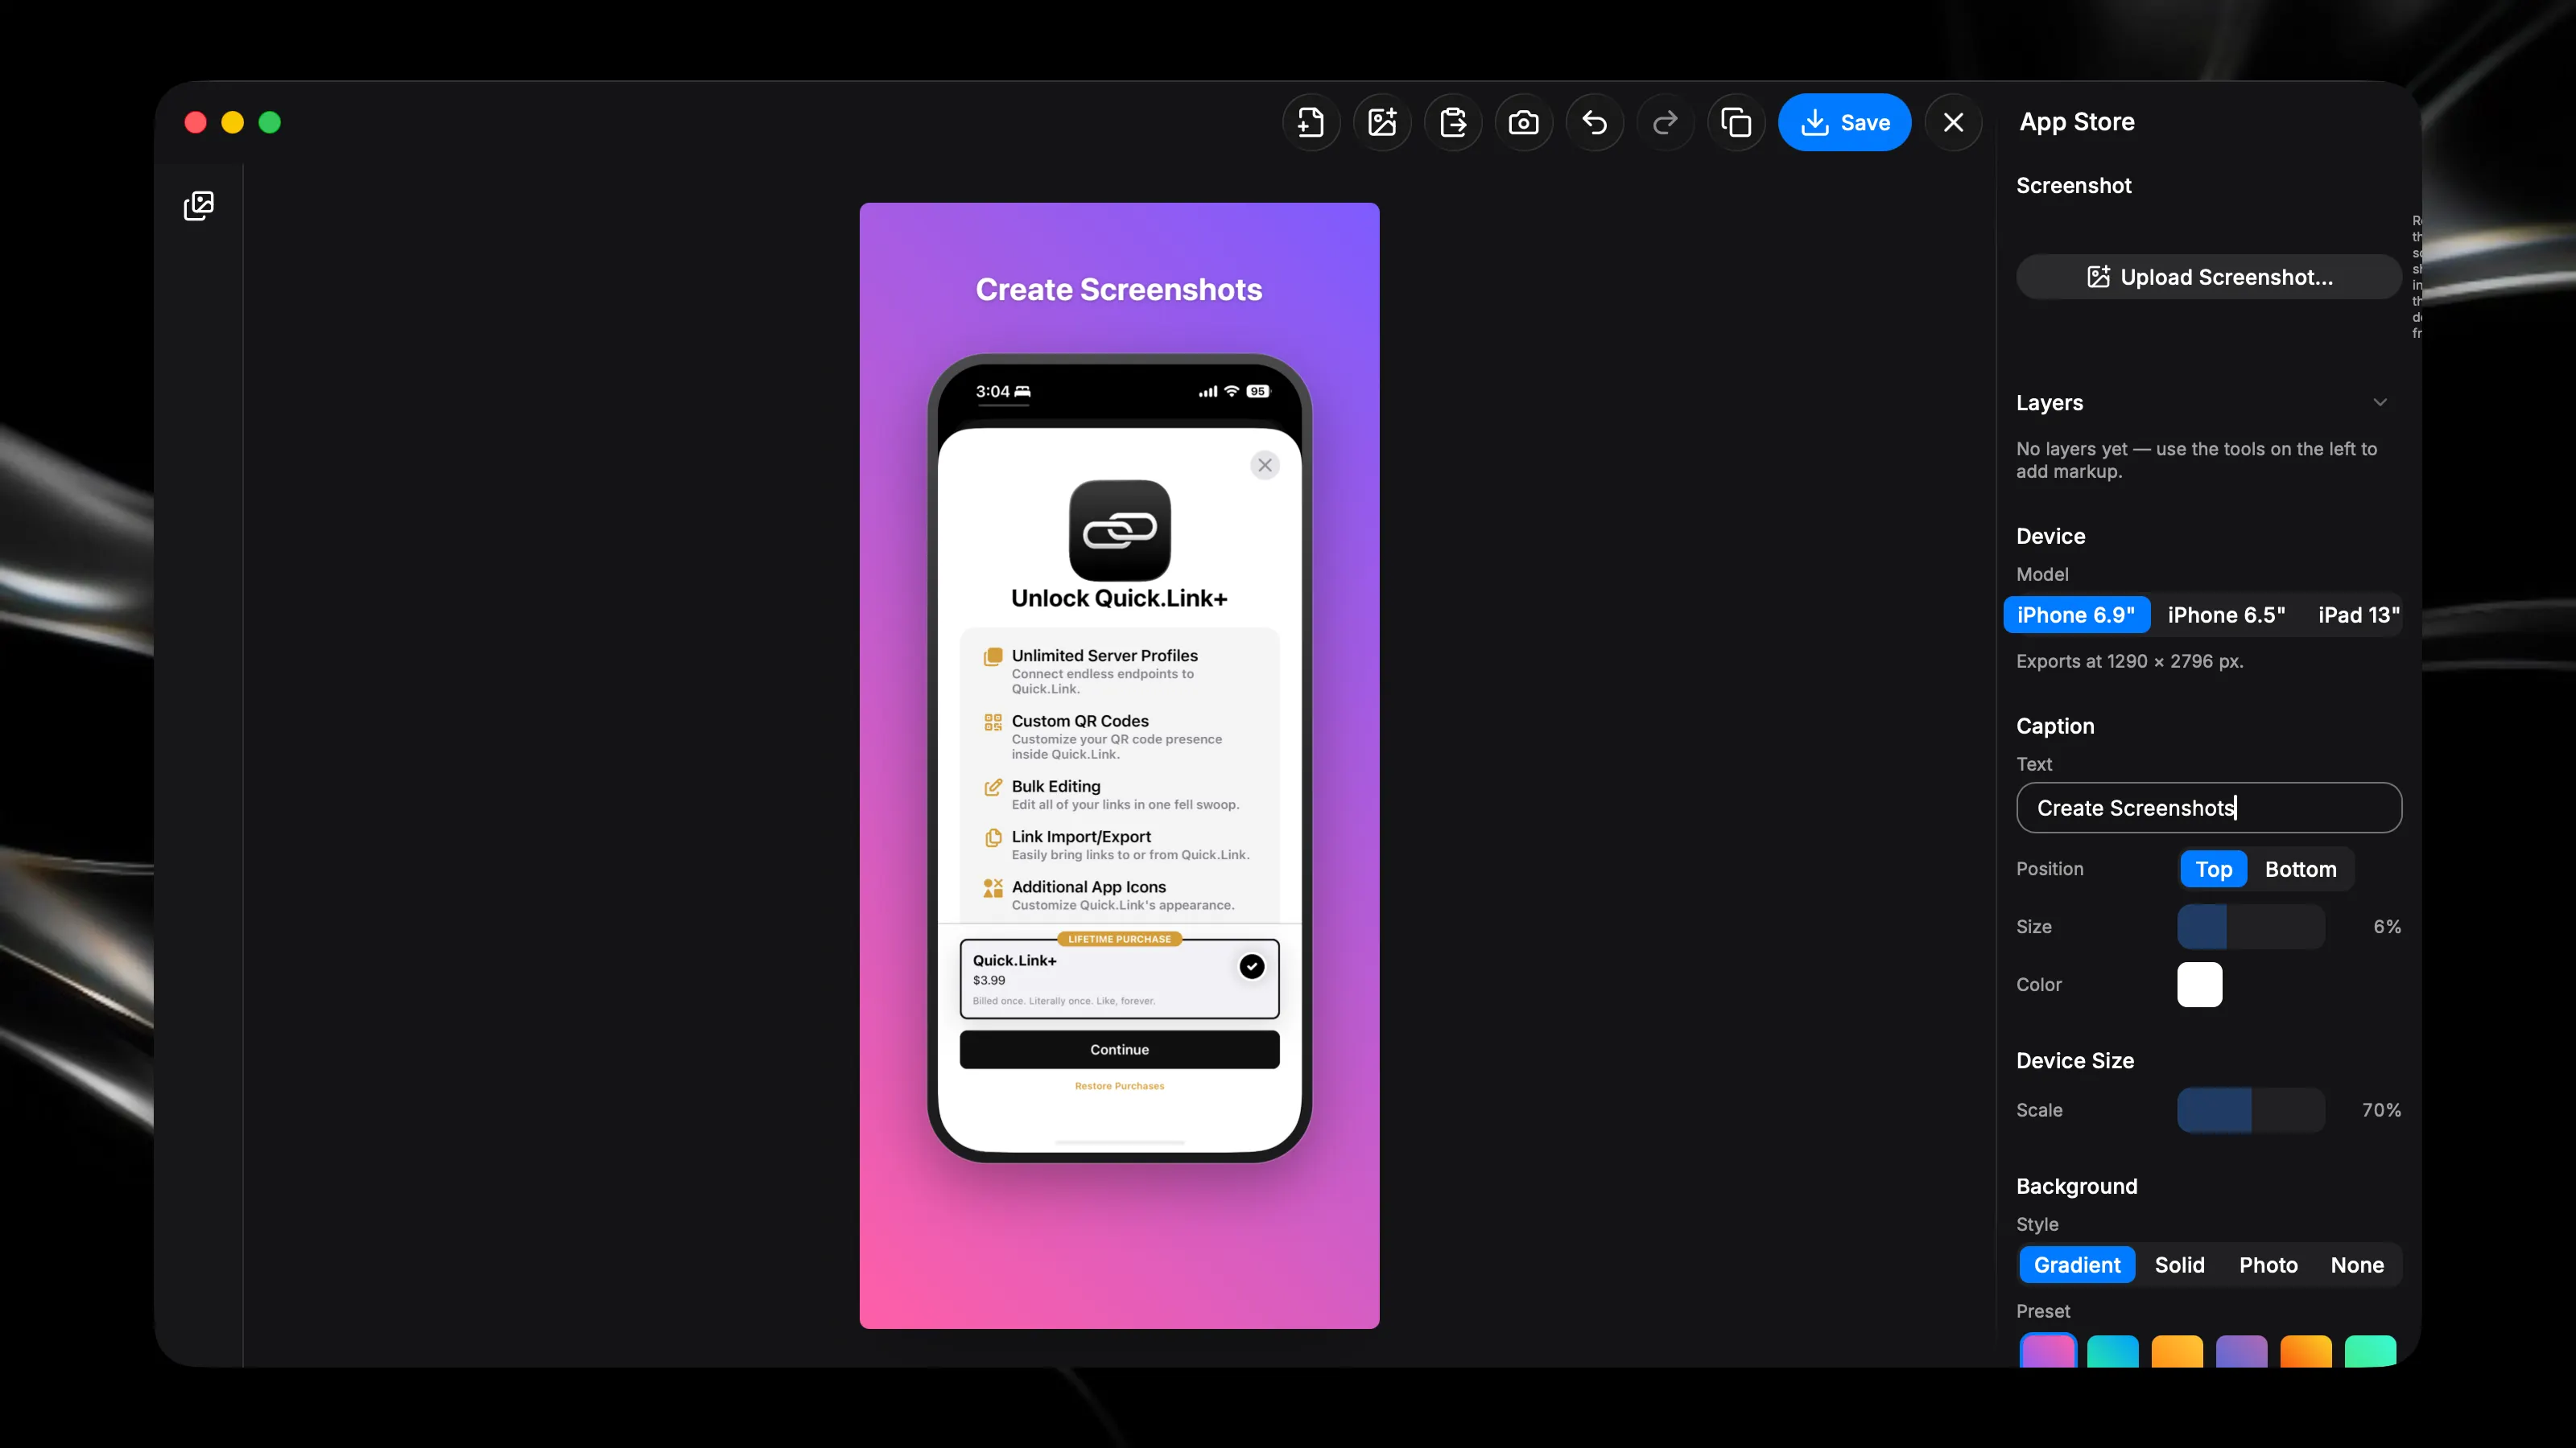This screenshot has height=1448, width=2576.
Task: Click the Quick.Link+ purchase checkmark
Action: (x=1252, y=966)
